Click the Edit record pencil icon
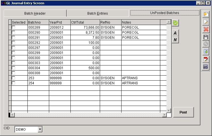The image size is (212, 136). point(206,22)
